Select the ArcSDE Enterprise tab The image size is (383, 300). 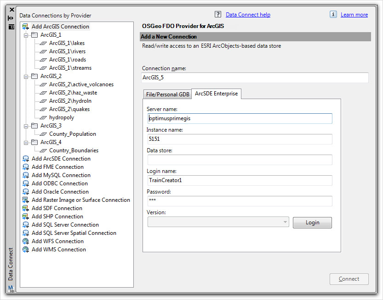217,94
